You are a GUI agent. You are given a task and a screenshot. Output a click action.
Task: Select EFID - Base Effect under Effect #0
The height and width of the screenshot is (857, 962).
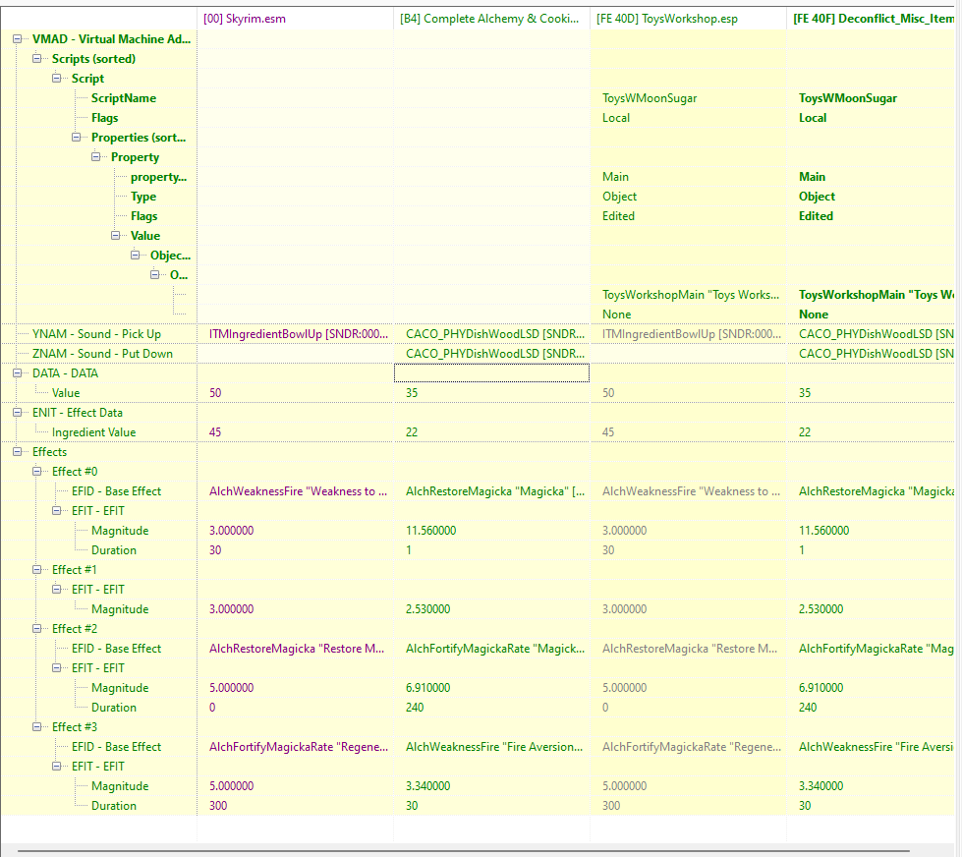click(x=116, y=490)
